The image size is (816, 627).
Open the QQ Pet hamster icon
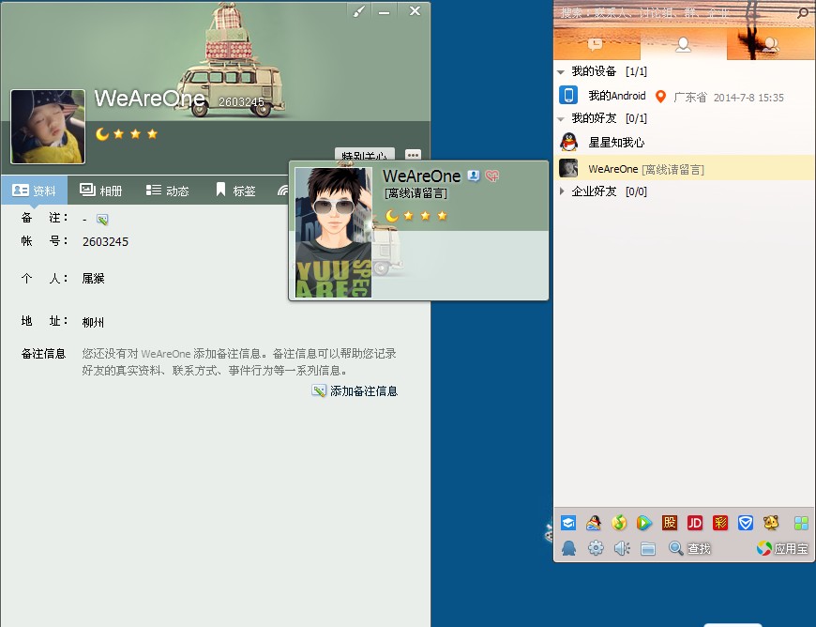tap(771, 522)
